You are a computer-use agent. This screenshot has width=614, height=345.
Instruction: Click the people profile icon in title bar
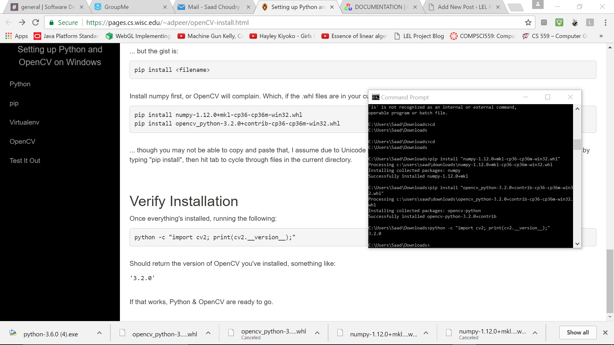click(x=538, y=4)
